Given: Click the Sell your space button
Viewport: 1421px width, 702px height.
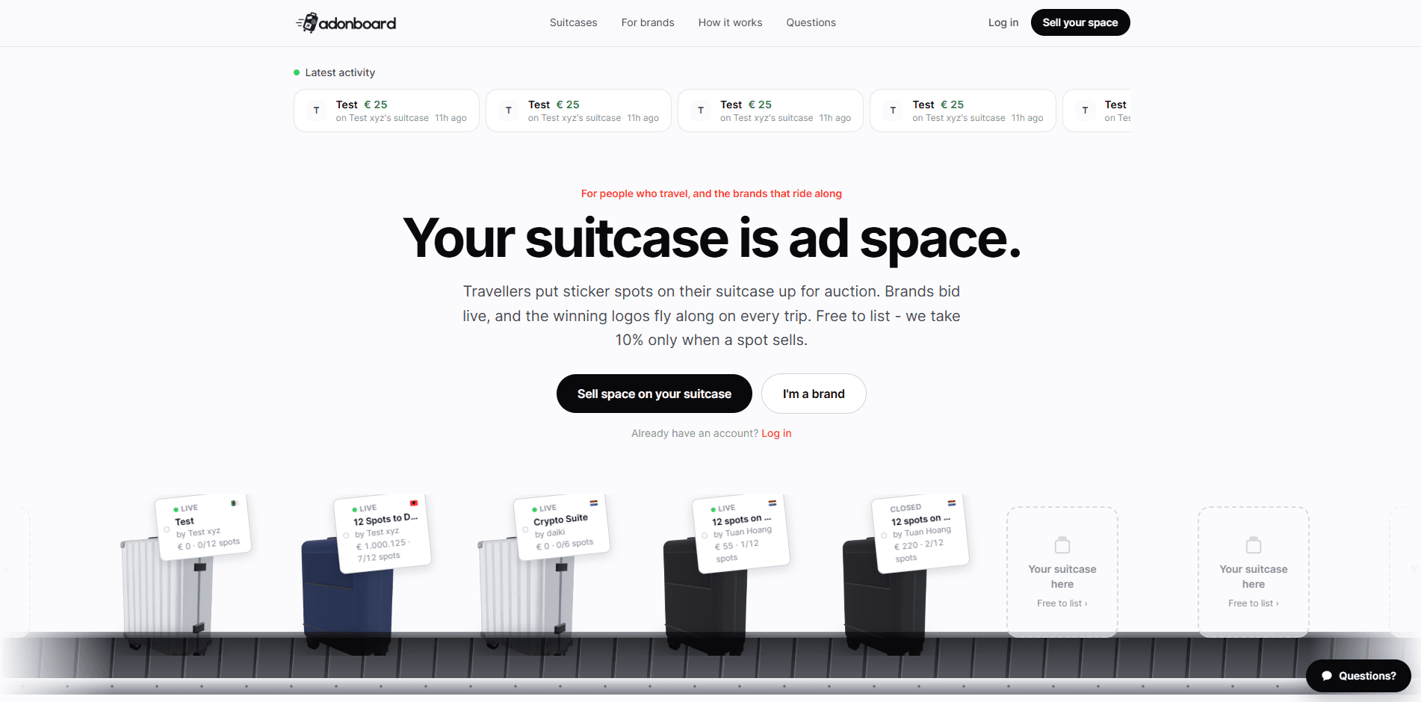Looking at the screenshot, I should point(1080,22).
